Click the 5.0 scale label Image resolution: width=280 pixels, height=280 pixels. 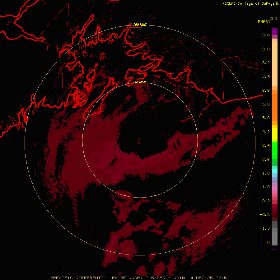[x=266, y=118]
